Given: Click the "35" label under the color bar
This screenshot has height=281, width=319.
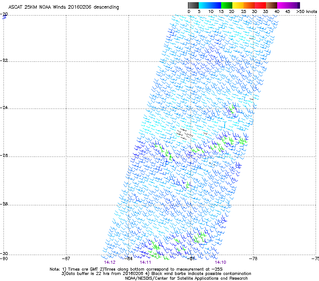Looking at the screenshot, I should click(266, 12).
